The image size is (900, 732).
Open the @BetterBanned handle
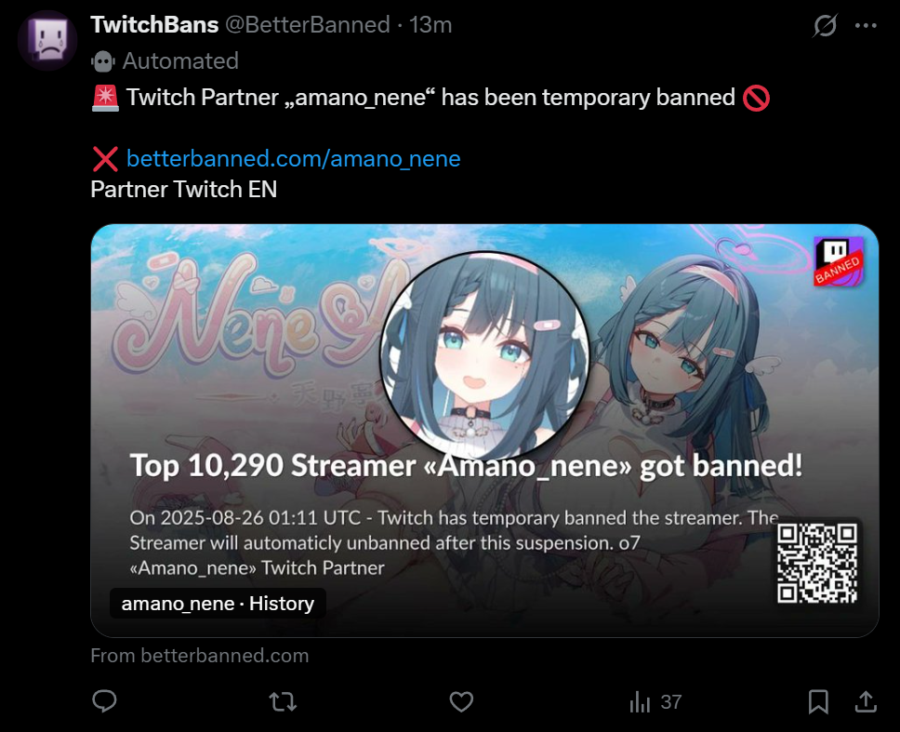pyautogui.click(x=307, y=25)
